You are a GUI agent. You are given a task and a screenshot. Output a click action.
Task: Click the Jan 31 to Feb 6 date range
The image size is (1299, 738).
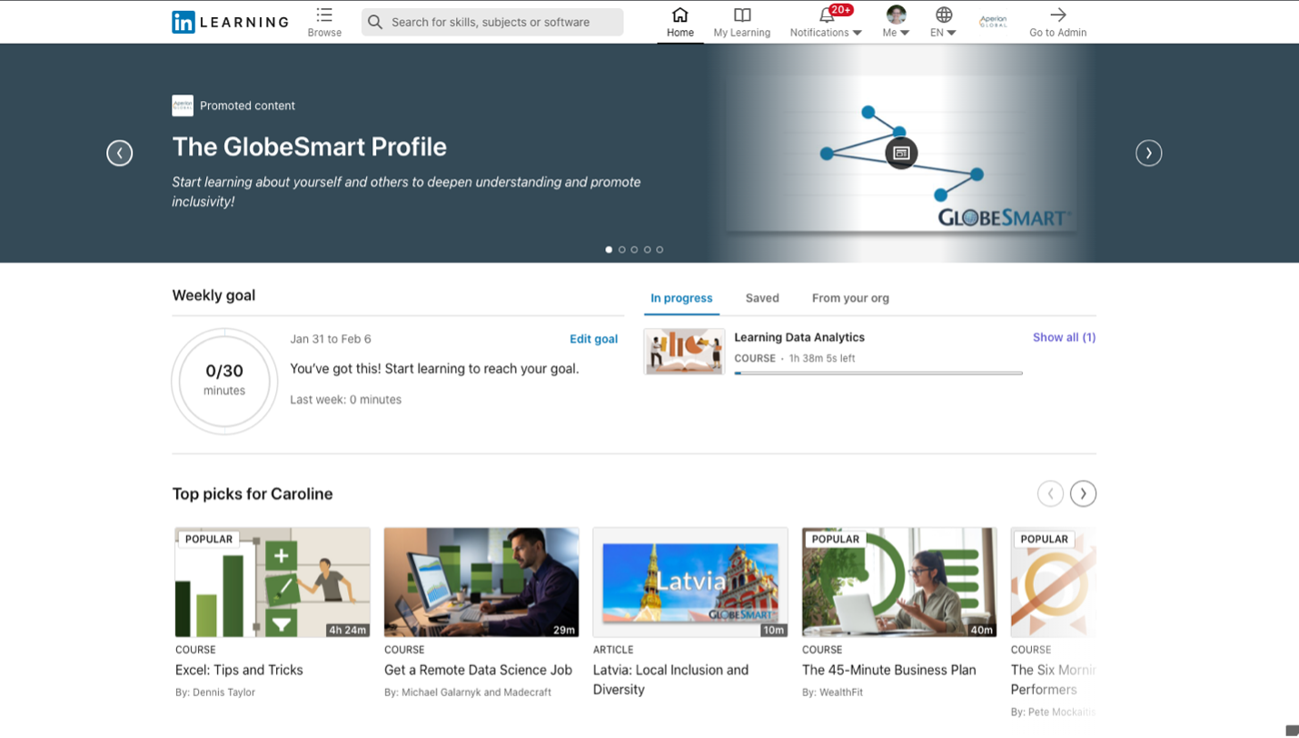click(331, 339)
